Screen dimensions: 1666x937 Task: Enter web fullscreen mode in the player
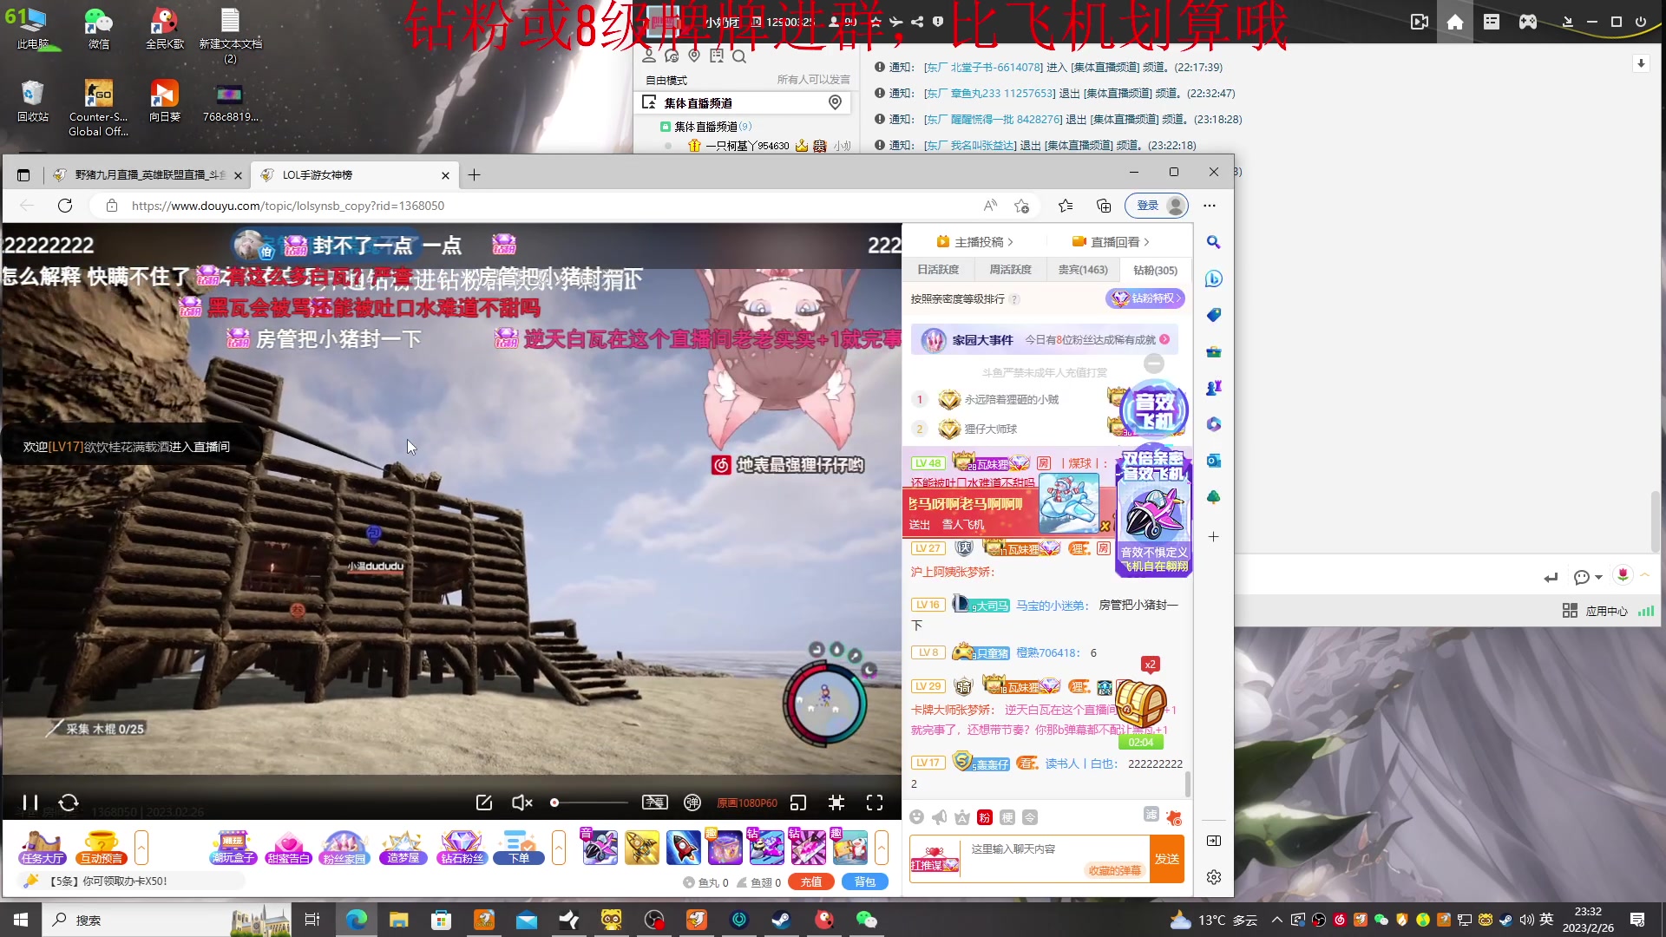pyautogui.click(x=836, y=803)
